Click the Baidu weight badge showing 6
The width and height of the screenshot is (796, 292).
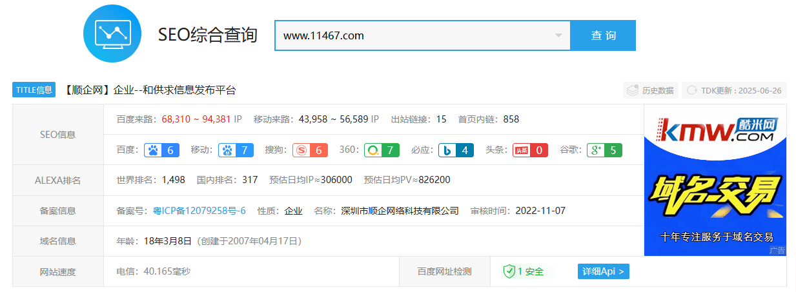pyautogui.click(x=161, y=150)
